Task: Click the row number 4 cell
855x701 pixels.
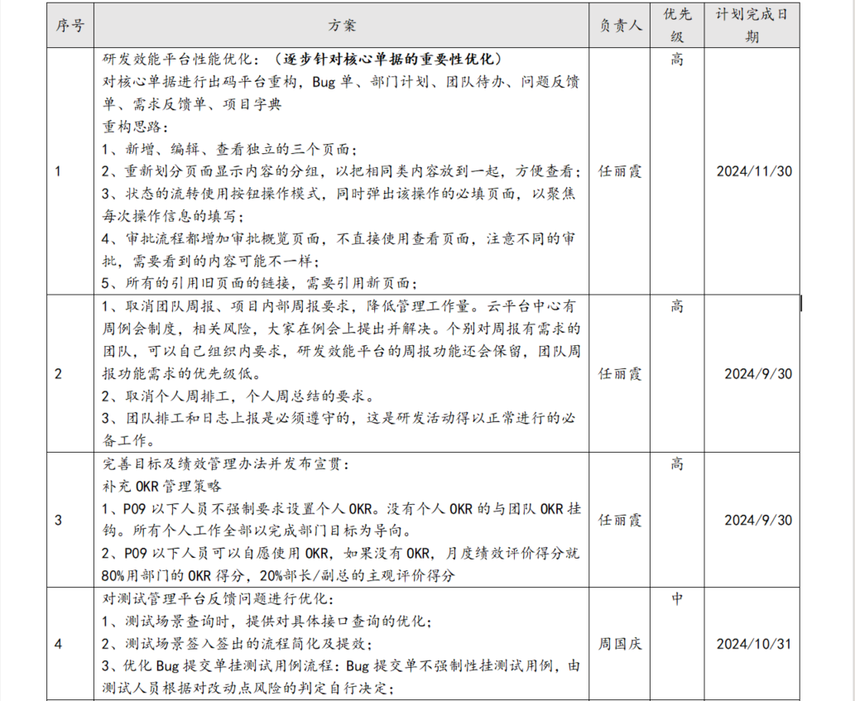Action: (x=57, y=643)
